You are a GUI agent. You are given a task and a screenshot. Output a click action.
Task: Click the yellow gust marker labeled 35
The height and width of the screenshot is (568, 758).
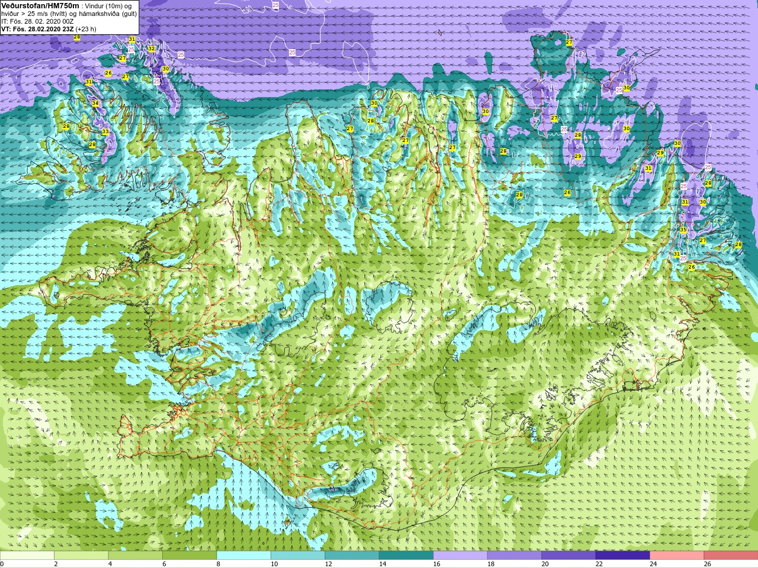(683, 230)
